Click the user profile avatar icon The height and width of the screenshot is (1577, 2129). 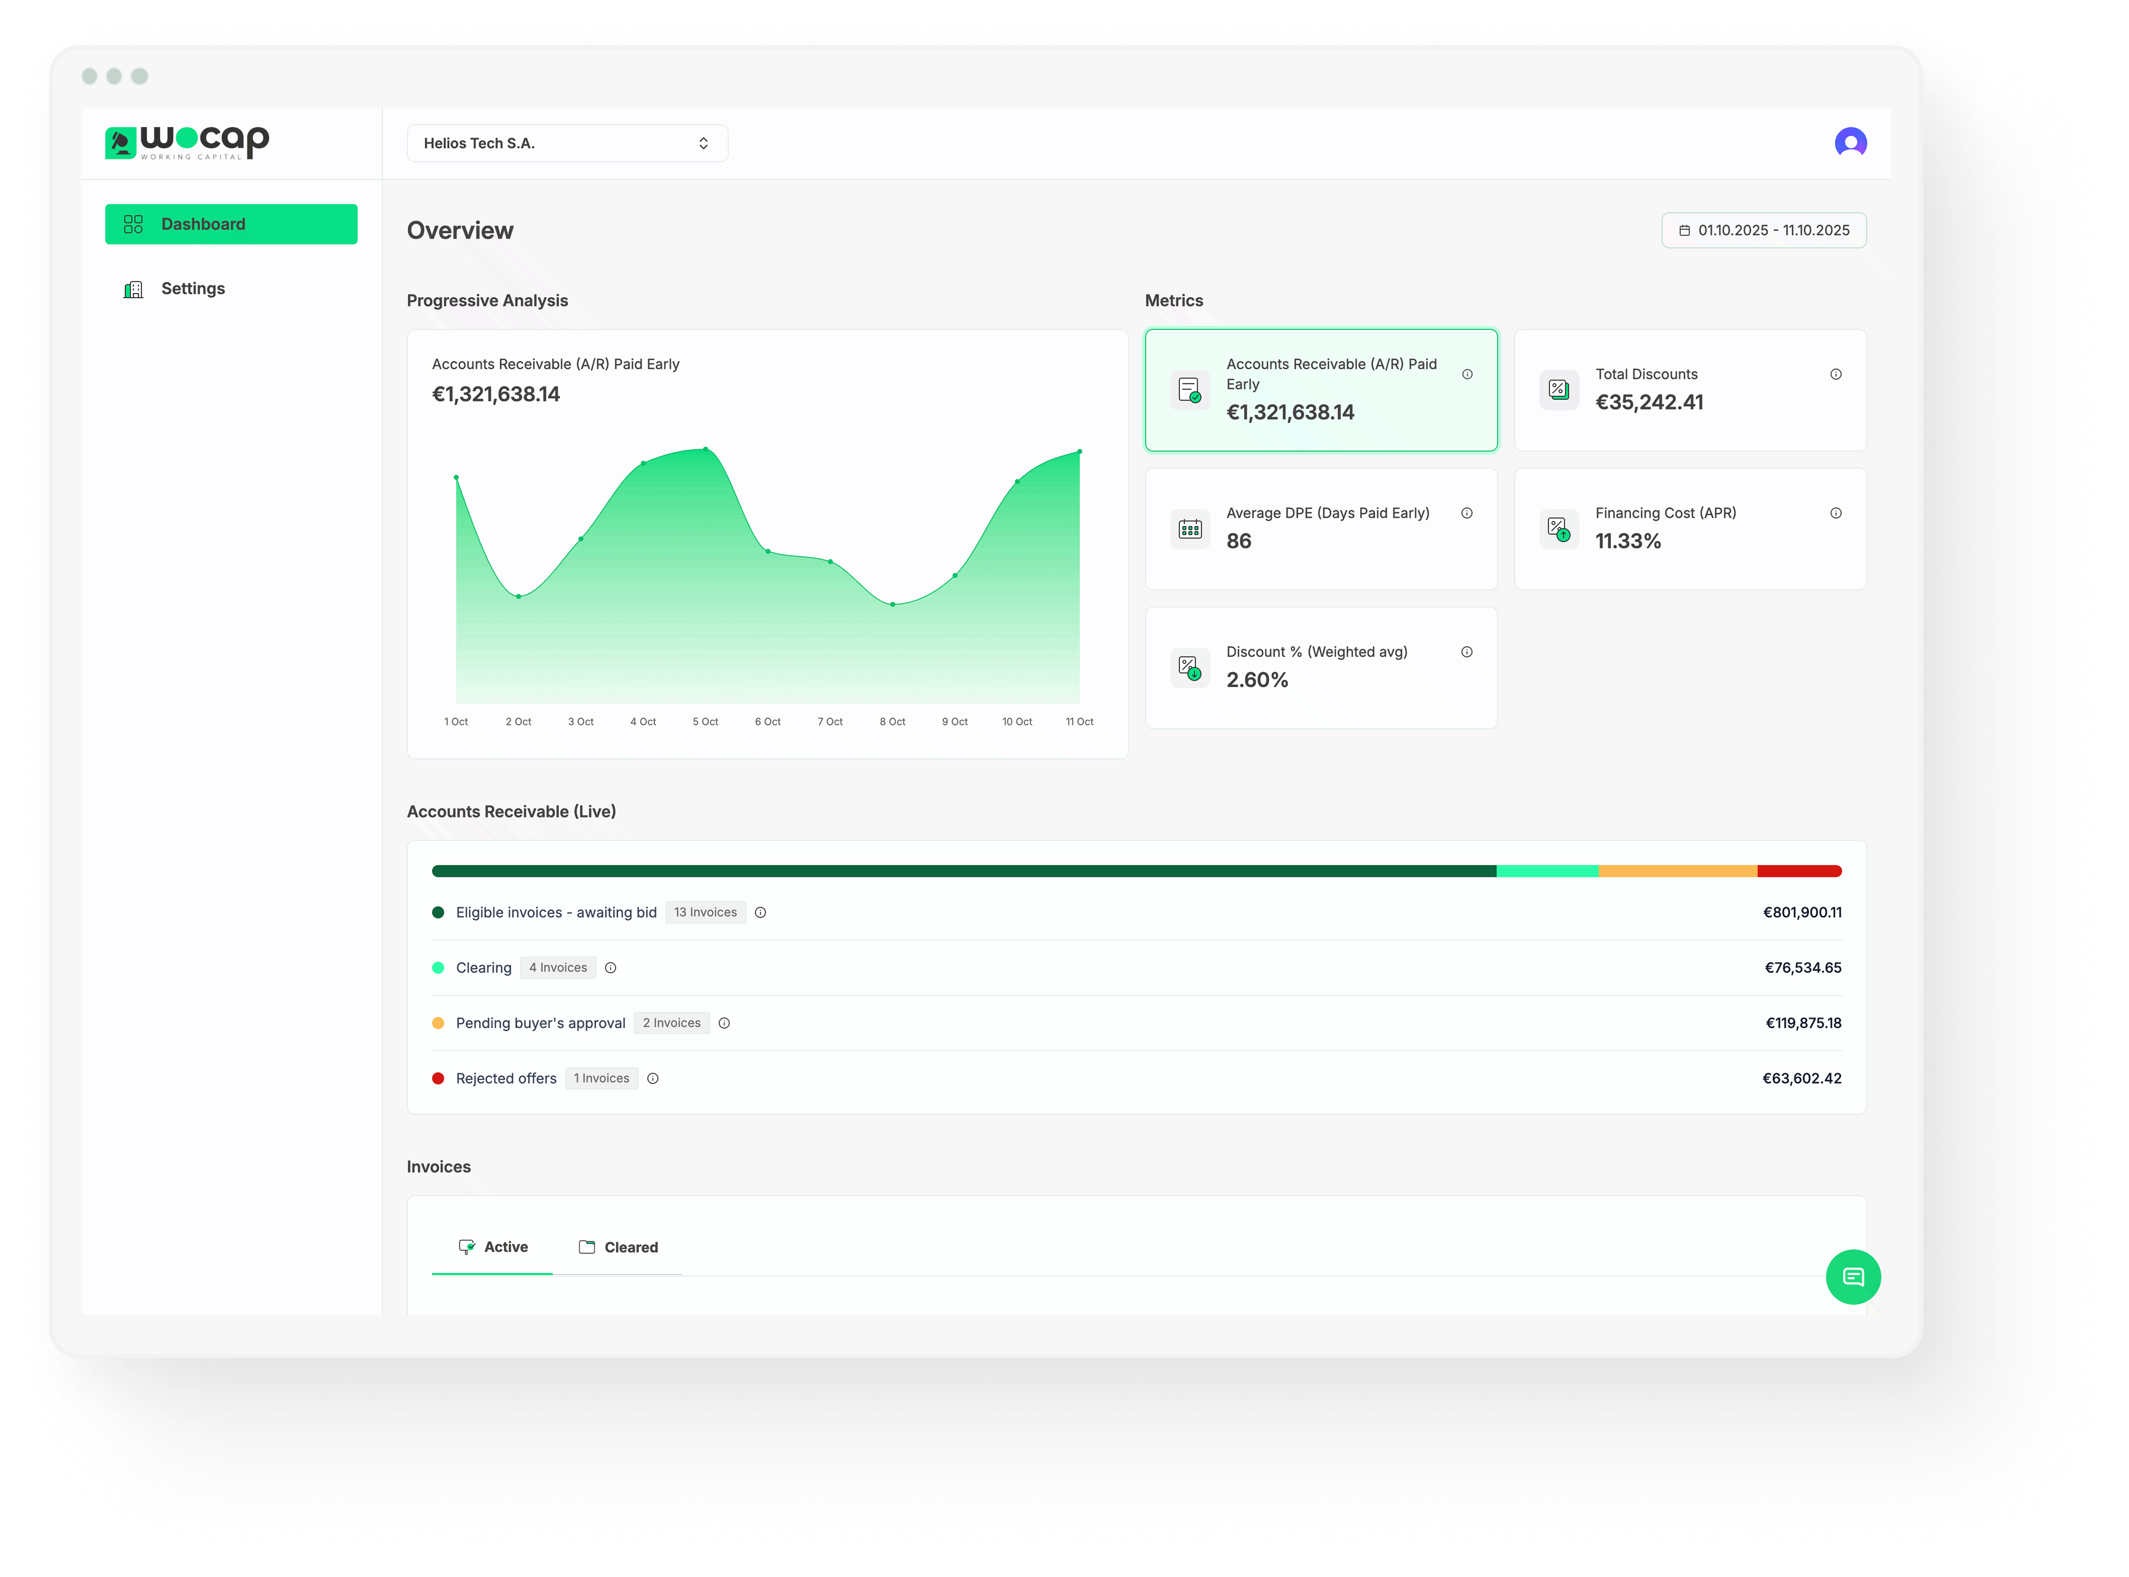[x=1850, y=143]
